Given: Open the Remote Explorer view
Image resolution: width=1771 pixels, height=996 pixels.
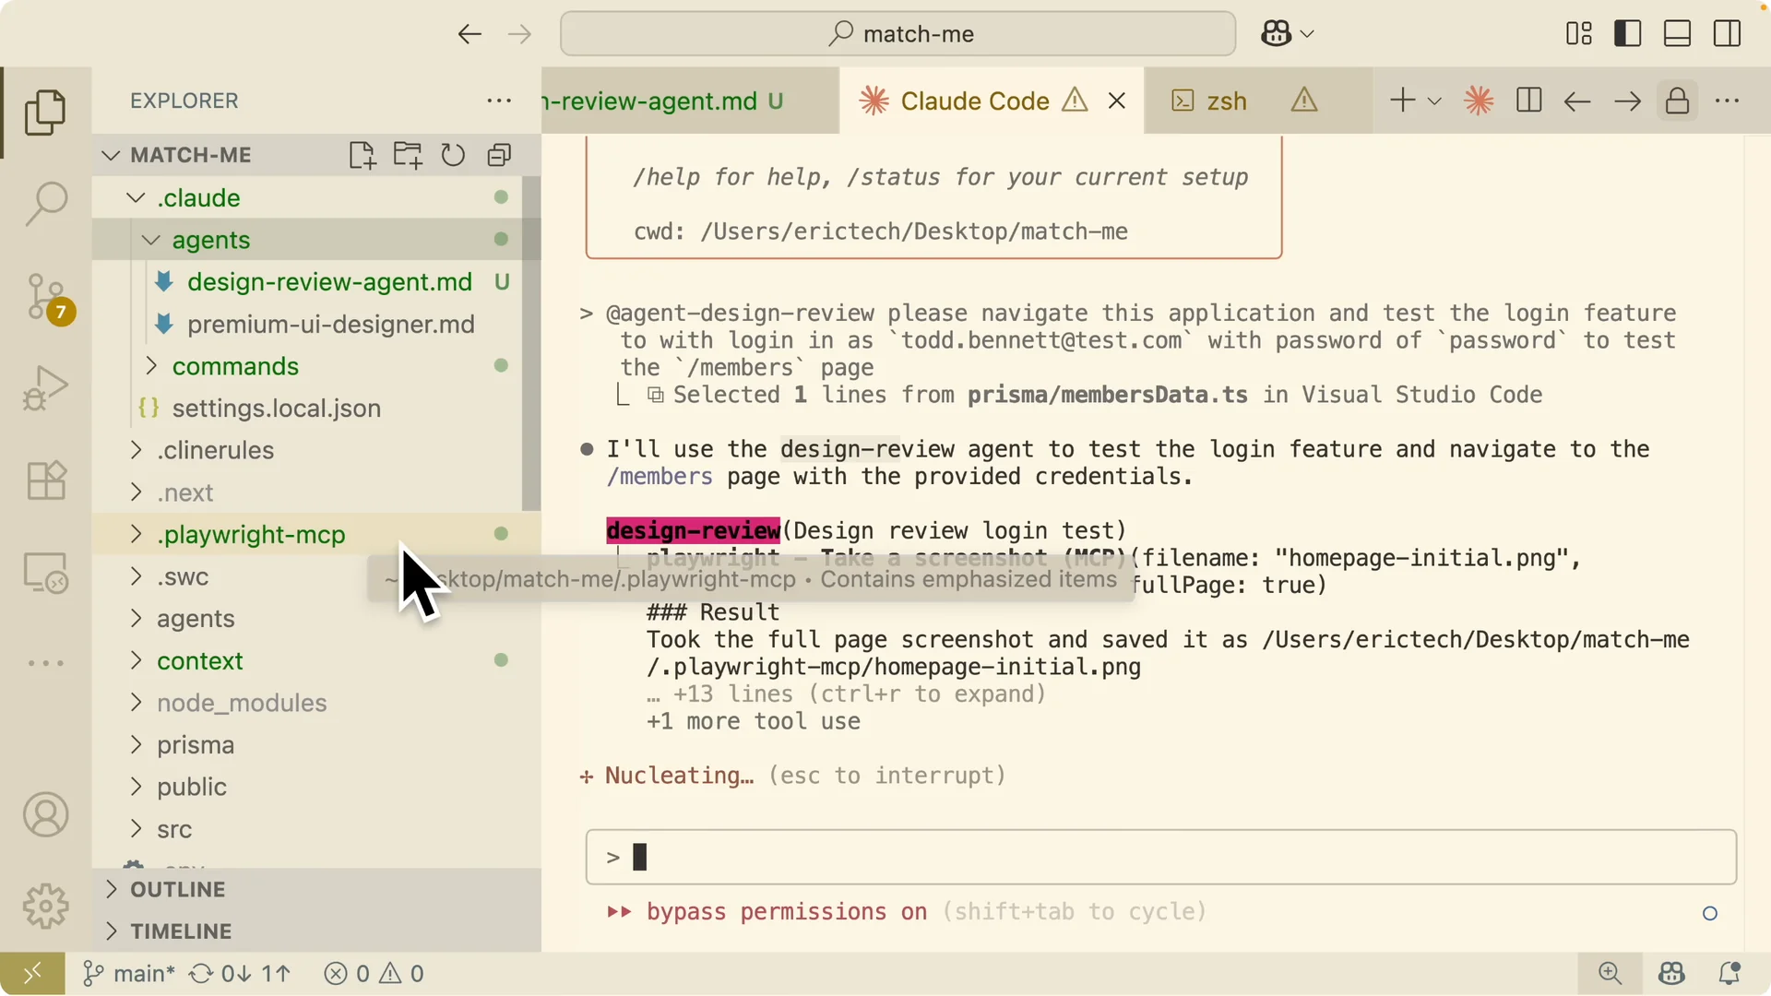Looking at the screenshot, I should [45, 573].
